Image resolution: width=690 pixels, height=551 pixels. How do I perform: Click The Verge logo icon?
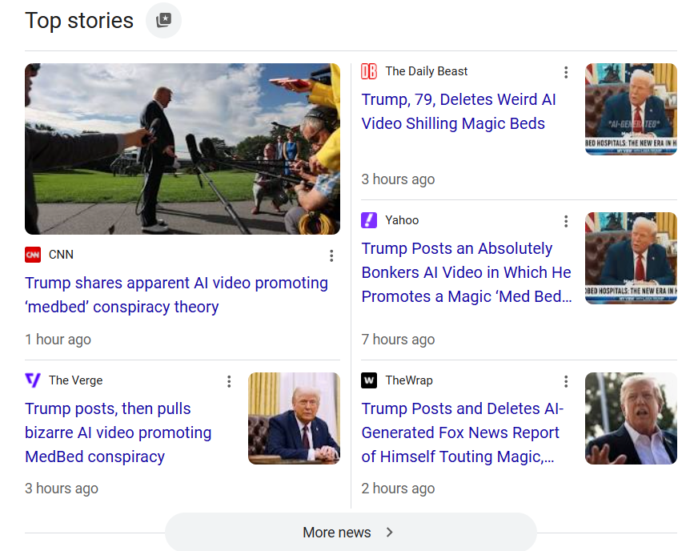[x=33, y=380]
